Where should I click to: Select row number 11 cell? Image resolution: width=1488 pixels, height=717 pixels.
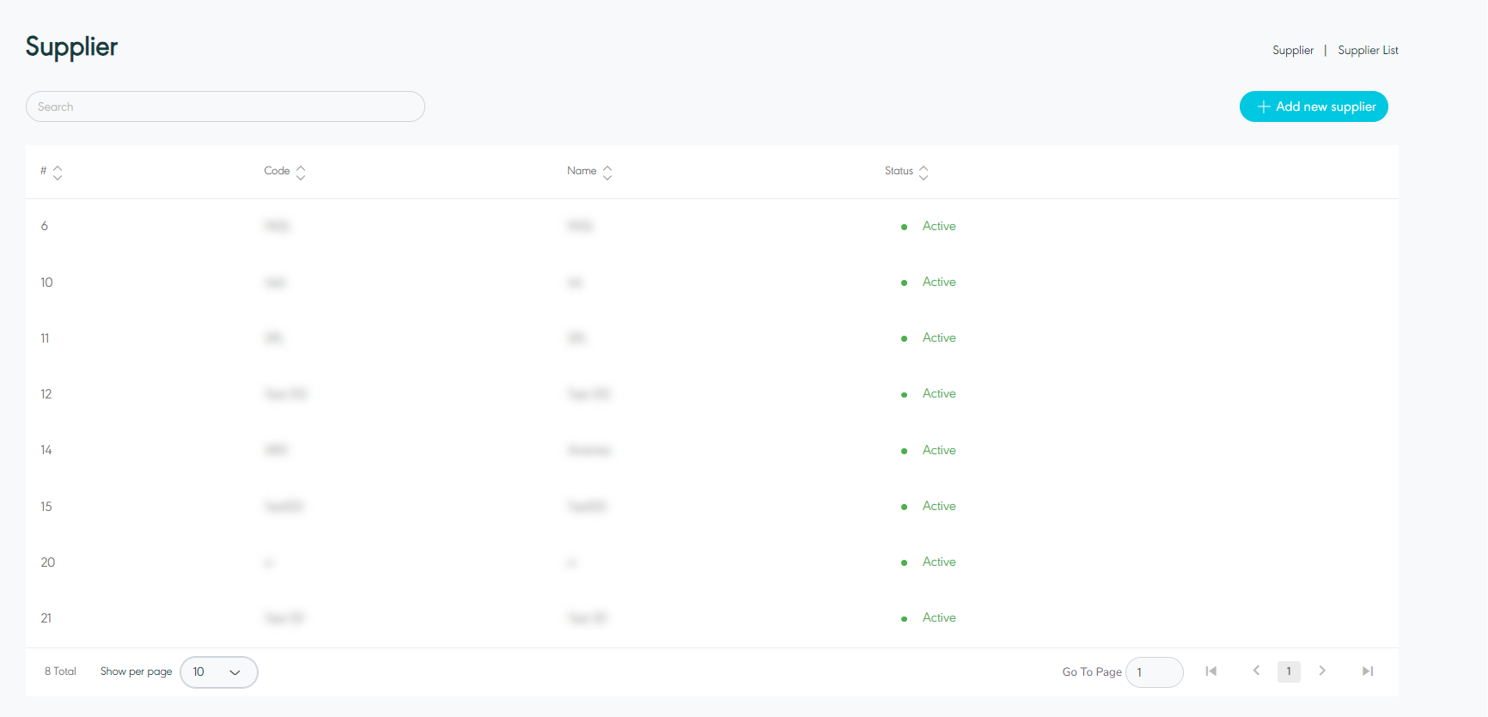[x=45, y=338]
